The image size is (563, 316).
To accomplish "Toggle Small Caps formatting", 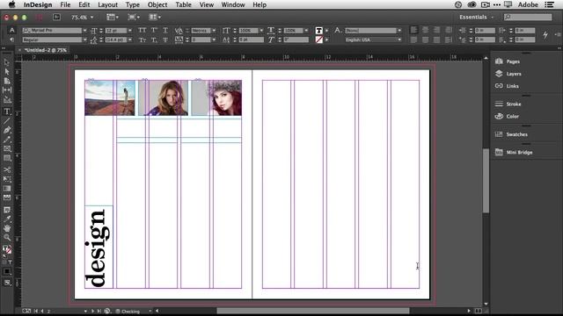I will pos(143,39).
